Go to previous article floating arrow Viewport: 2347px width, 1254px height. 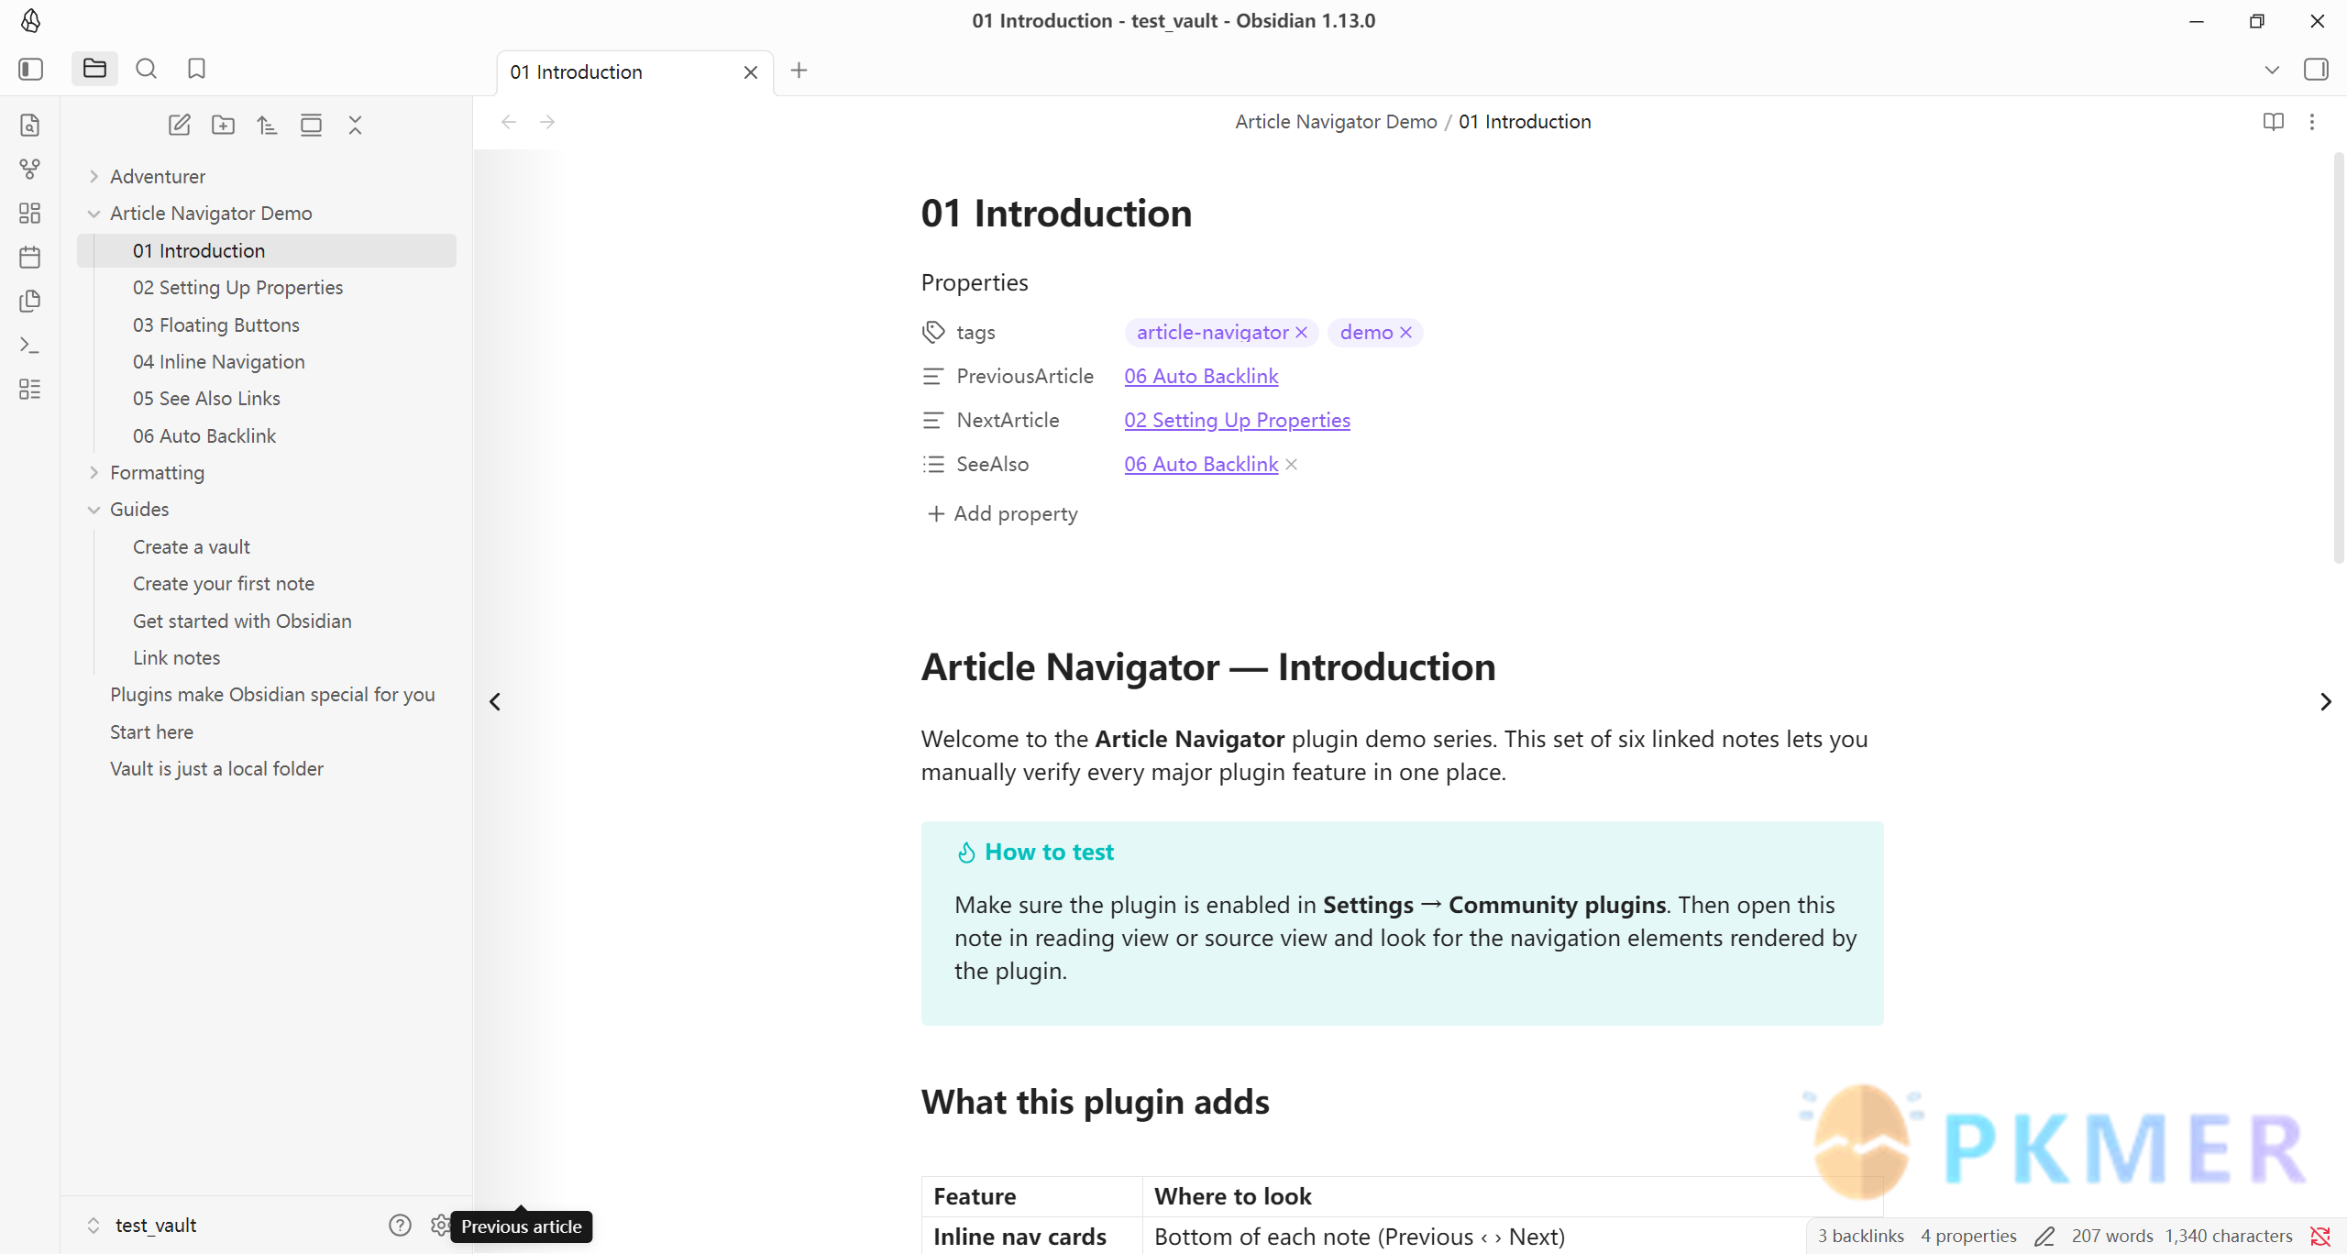click(495, 702)
